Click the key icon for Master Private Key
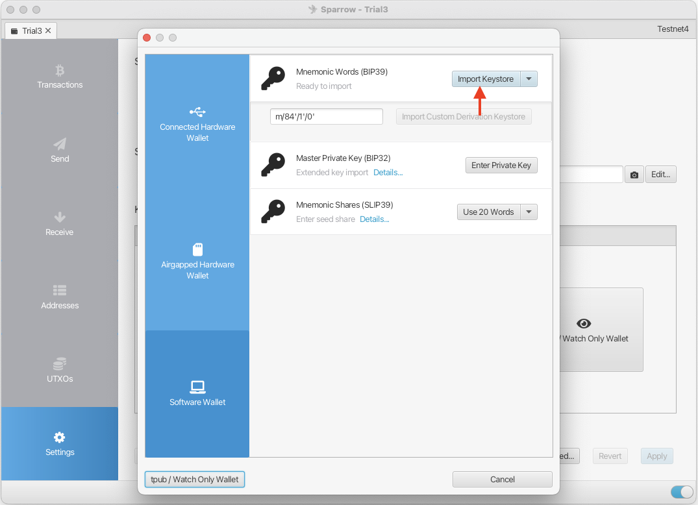698x505 pixels. point(273,165)
